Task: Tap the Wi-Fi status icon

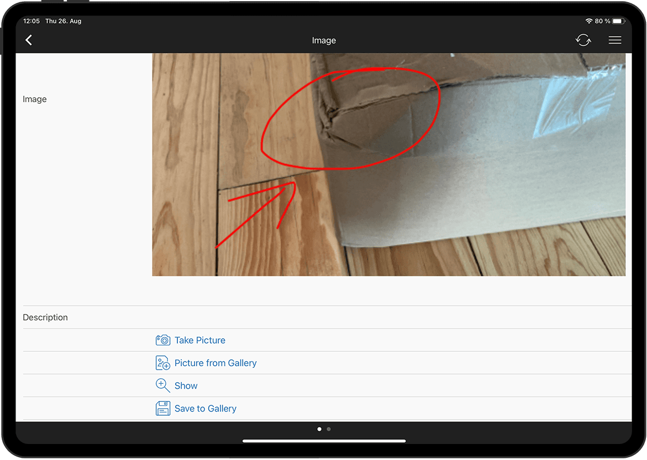Action: click(588, 21)
